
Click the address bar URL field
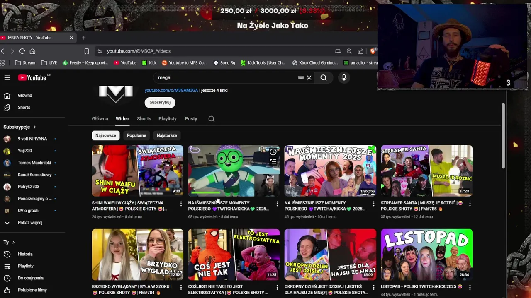pos(216,51)
